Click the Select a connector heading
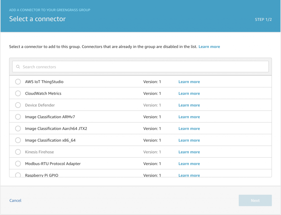 [x=37, y=19]
